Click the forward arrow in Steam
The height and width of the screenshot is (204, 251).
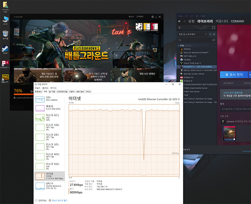184,21
